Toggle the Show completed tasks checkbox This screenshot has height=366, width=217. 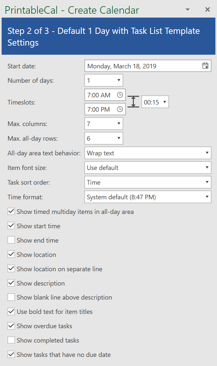pos(11,340)
